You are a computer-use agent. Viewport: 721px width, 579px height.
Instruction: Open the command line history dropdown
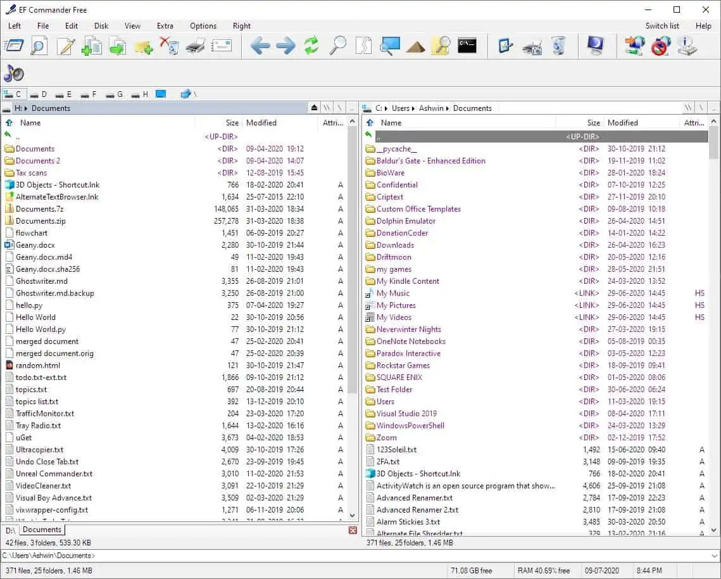click(714, 556)
